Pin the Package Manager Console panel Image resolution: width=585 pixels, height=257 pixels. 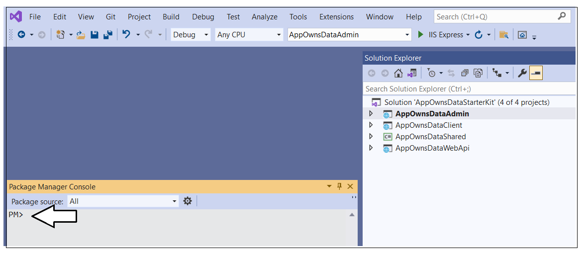[x=339, y=186]
